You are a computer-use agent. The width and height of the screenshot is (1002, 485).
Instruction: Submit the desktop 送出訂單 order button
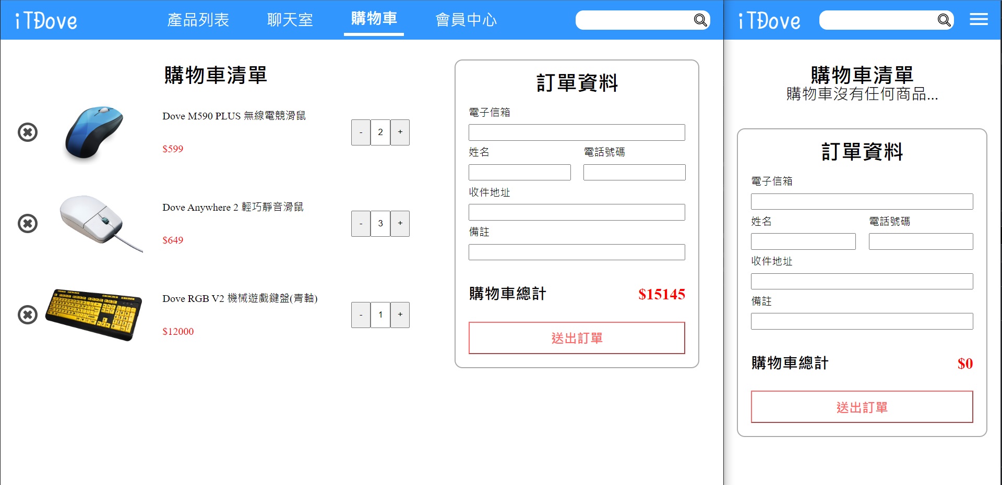click(577, 338)
